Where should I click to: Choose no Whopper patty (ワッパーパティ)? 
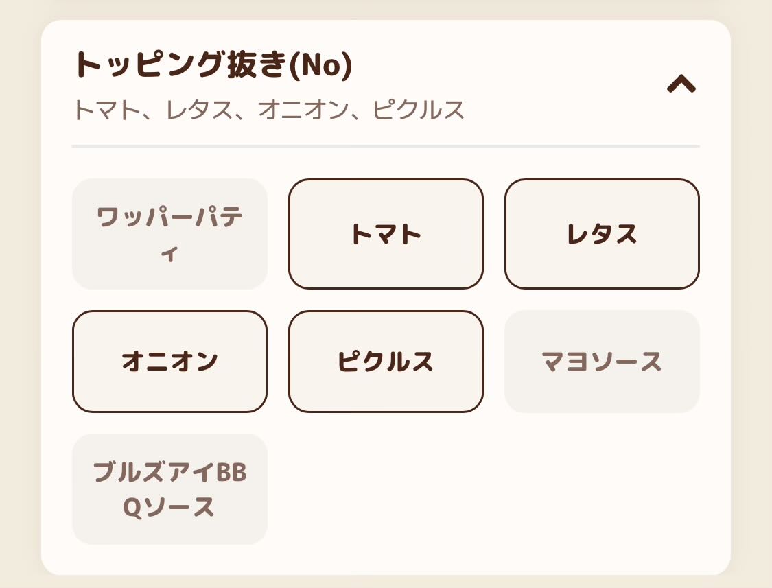169,234
